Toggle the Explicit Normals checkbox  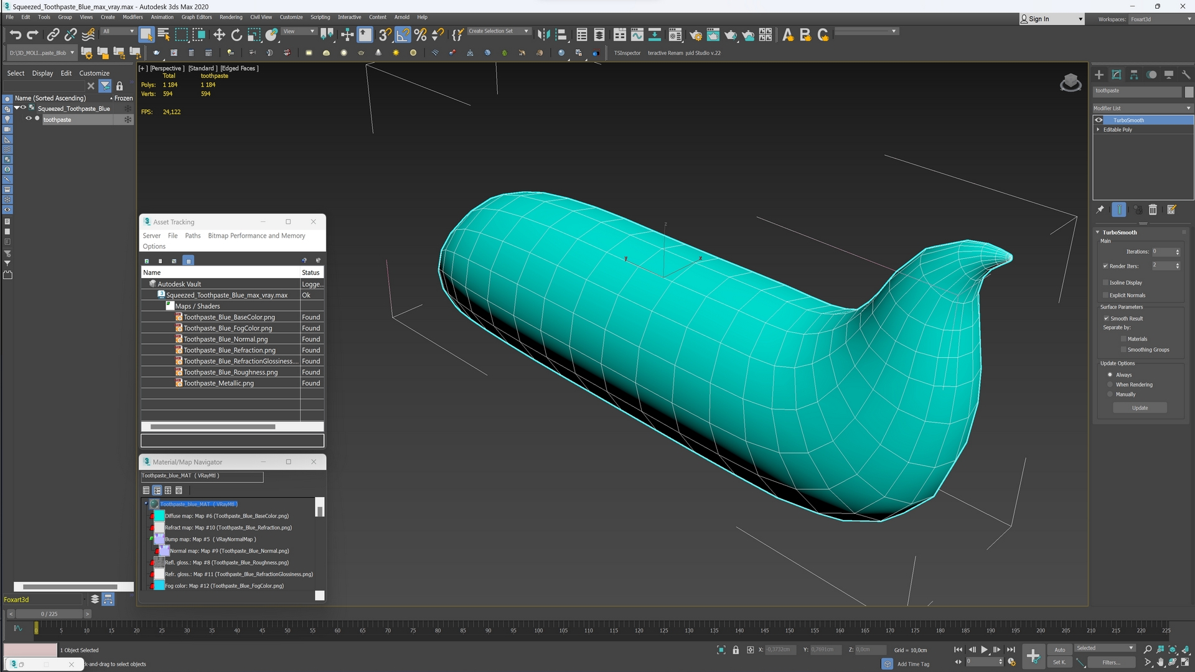coord(1106,295)
